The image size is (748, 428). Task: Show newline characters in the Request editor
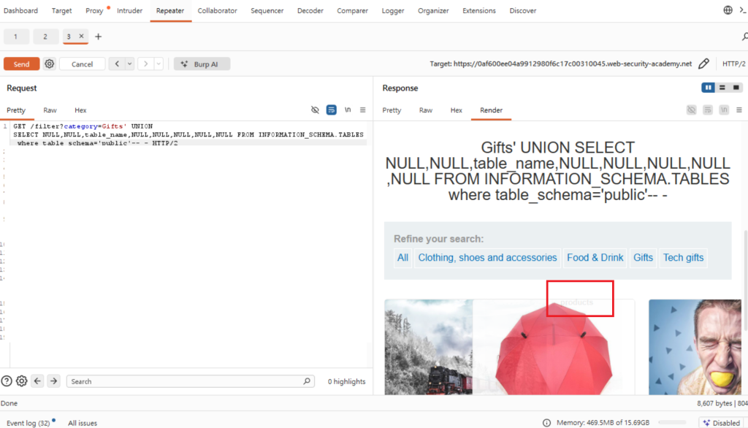pos(348,110)
